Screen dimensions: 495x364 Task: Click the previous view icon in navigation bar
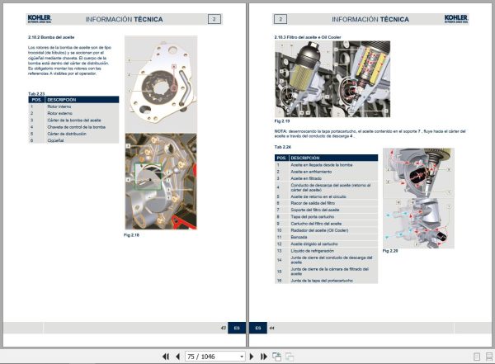[x=277, y=357]
